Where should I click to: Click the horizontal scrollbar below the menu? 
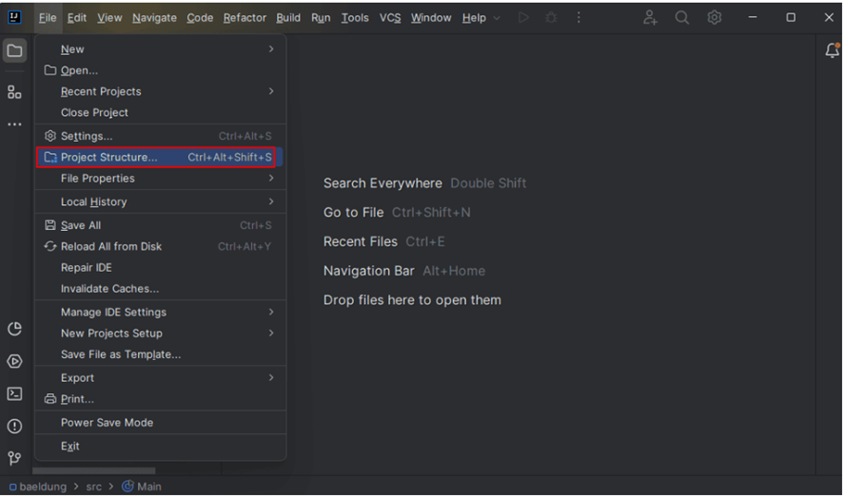[94, 470]
